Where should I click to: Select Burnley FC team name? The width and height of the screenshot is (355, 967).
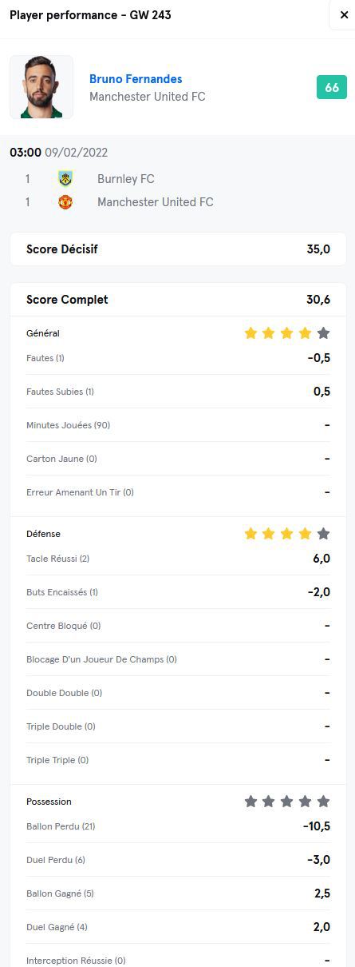point(126,179)
